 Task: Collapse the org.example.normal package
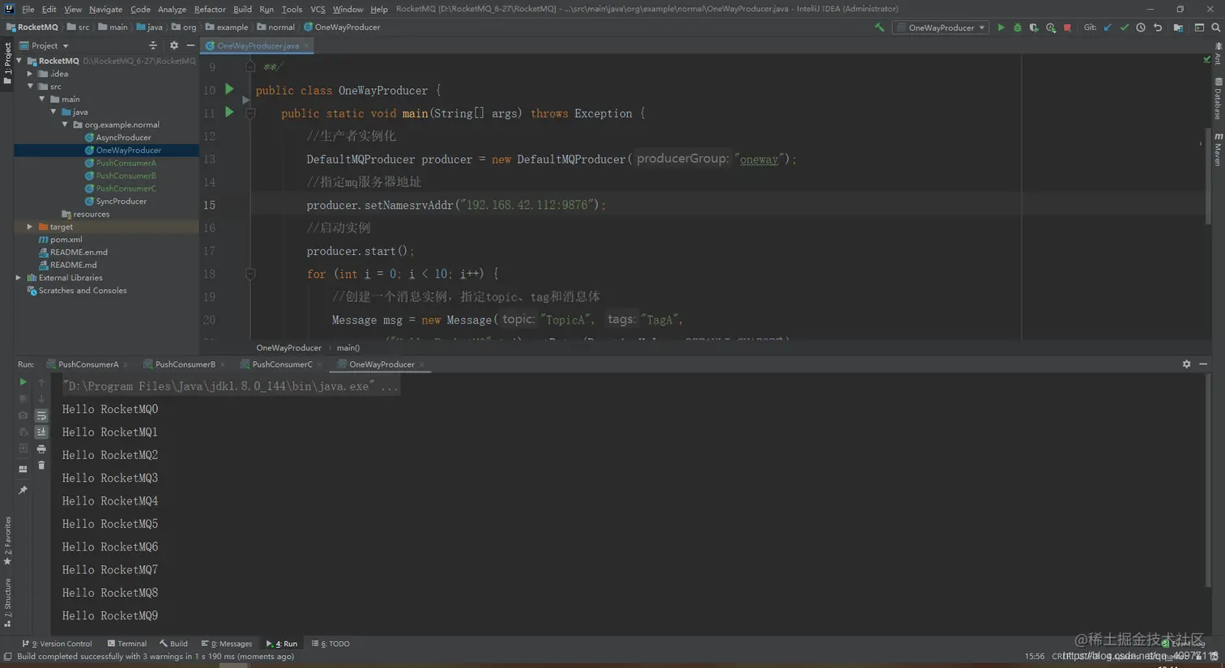65,125
